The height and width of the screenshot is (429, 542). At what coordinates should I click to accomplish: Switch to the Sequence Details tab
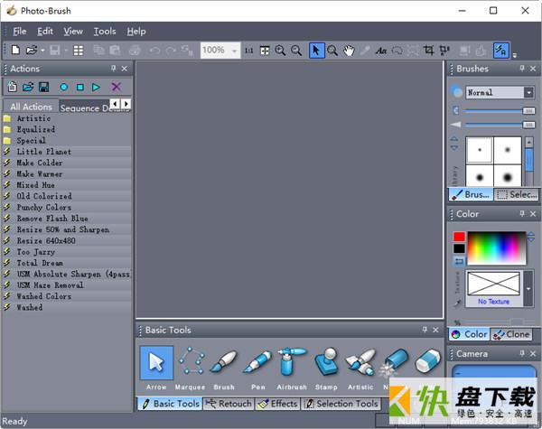pyautogui.click(x=85, y=107)
